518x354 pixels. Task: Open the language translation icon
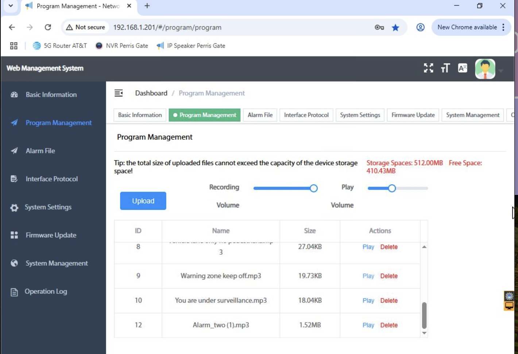[x=463, y=68]
